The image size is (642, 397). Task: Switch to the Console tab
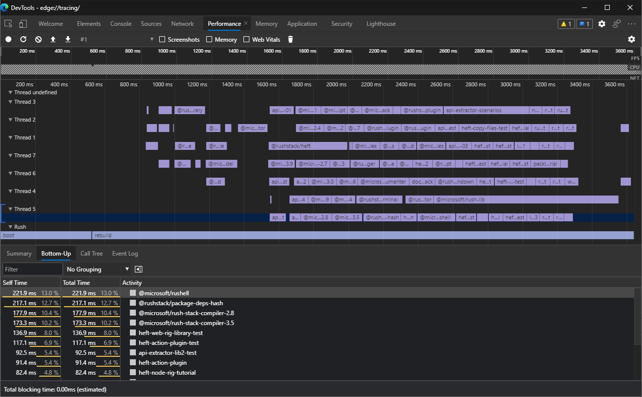pyautogui.click(x=121, y=24)
